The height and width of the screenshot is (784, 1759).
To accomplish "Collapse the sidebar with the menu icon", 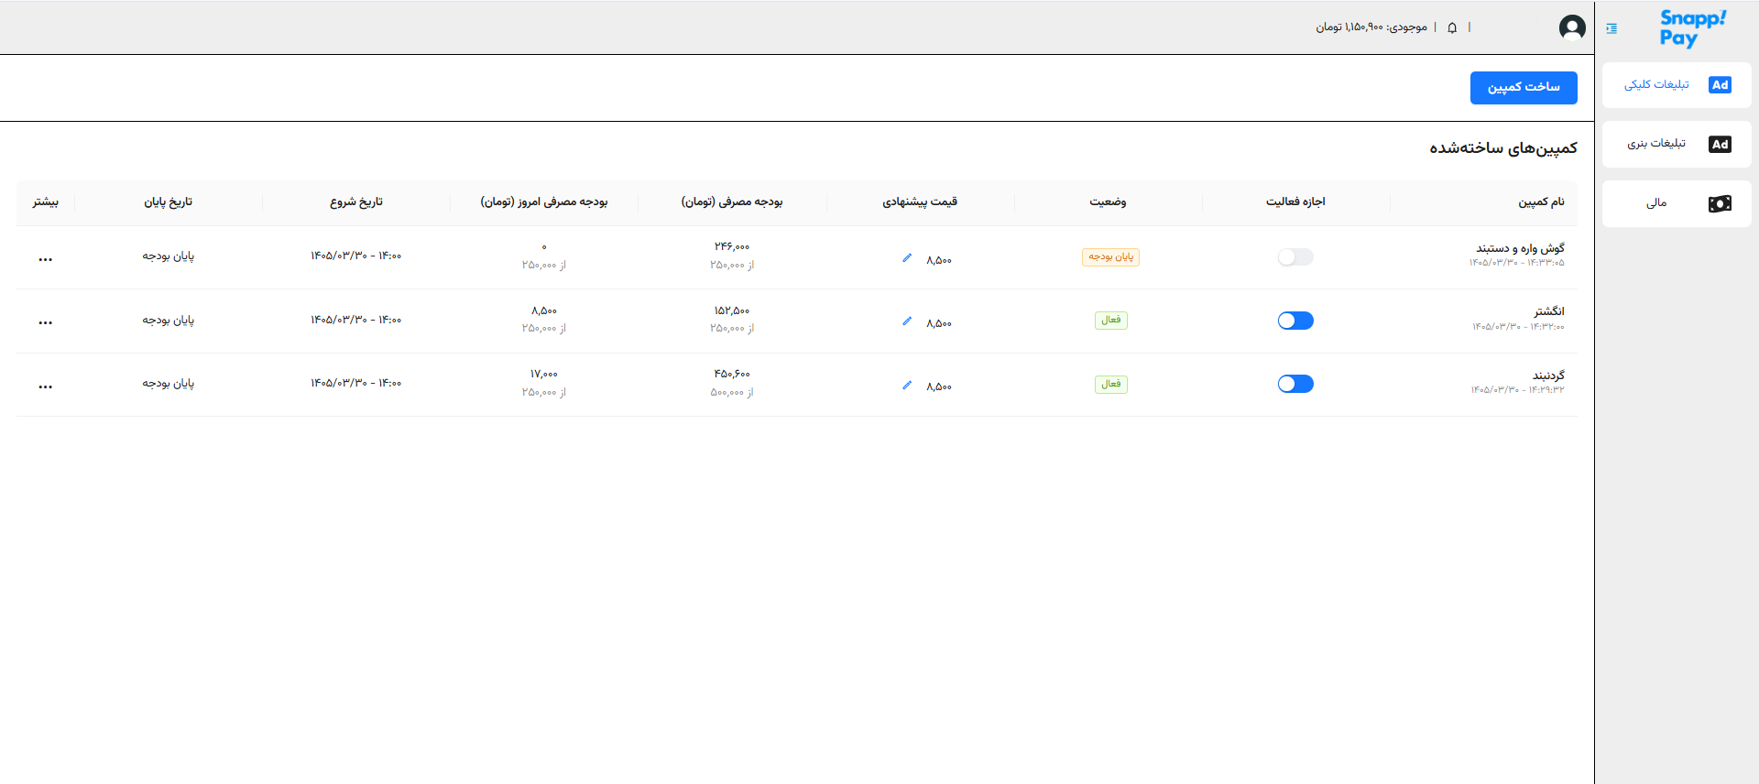I will (x=1612, y=28).
